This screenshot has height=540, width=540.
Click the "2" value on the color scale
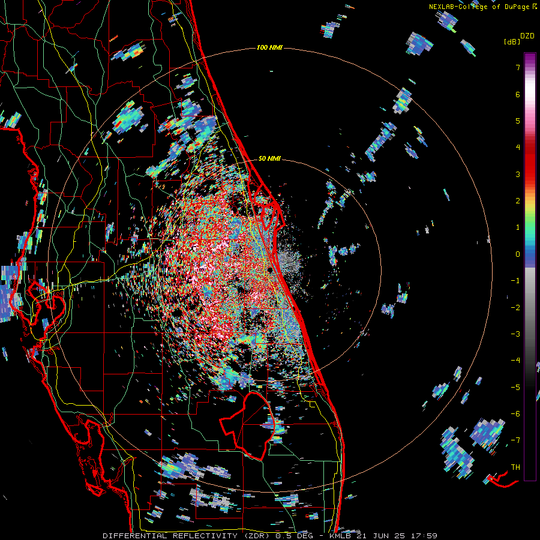coord(518,201)
